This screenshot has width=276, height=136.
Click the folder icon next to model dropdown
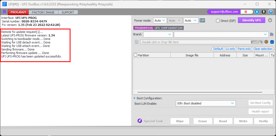pos(271,34)
